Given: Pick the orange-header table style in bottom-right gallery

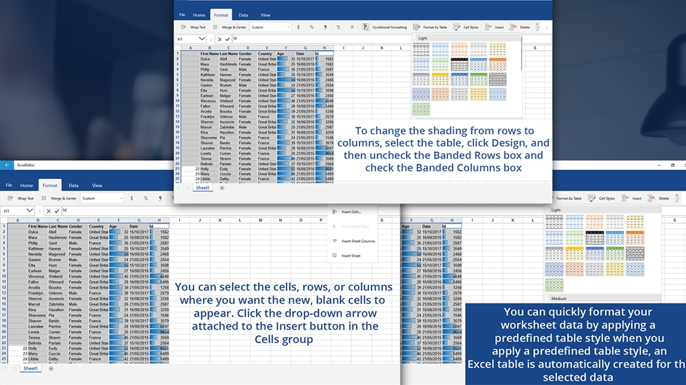Looking at the screenshot, I should [x=635, y=238].
